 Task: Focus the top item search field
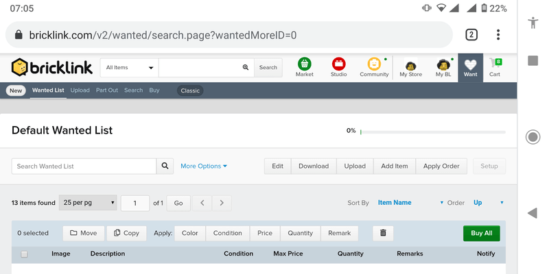coord(207,67)
